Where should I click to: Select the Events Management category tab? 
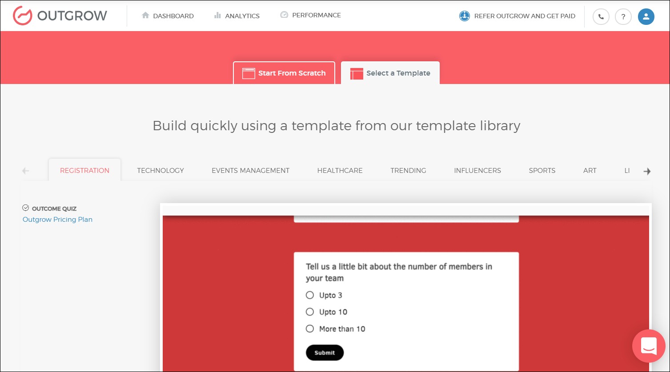click(250, 171)
